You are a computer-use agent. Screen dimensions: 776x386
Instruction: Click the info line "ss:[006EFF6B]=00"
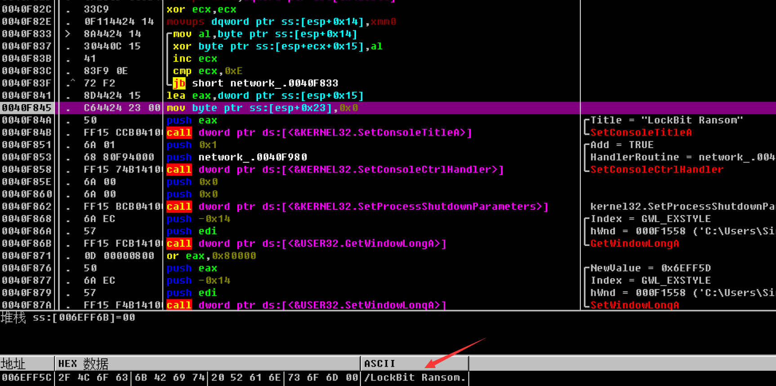coord(84,318)
